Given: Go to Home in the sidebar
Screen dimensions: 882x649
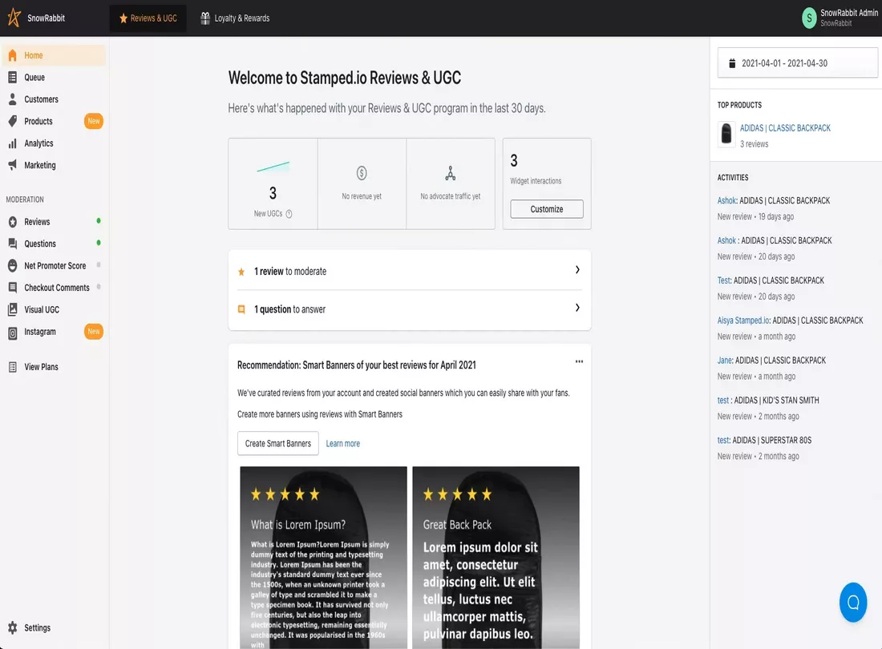Looking at the screenshot, I should [x=54, y=55].
